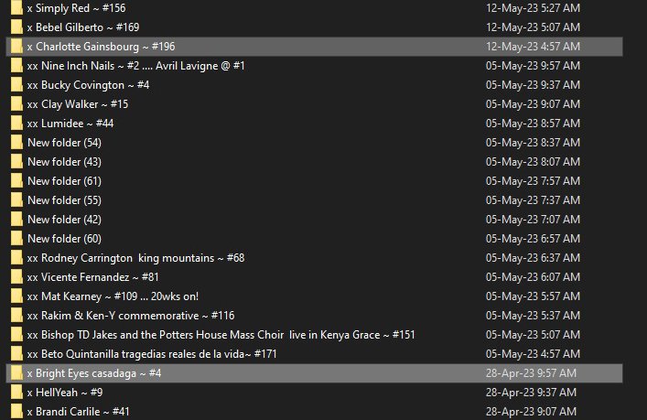Click the folder icon beside Vicente Fernandez
The image size is (647, 420).
pyautogui.click(x=16, y=277)
